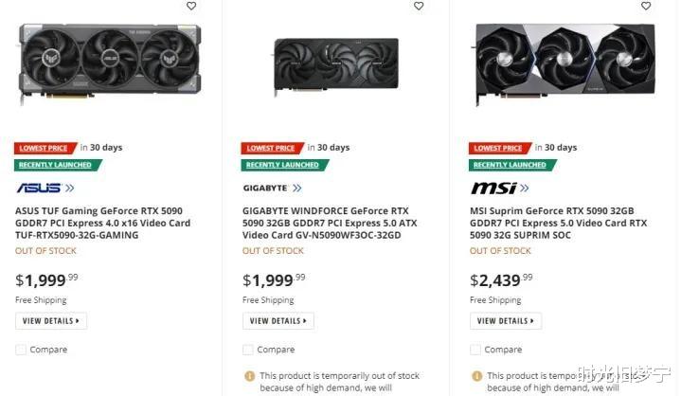Favorite the ASUS TUF card with heart icon

point(191,6)
